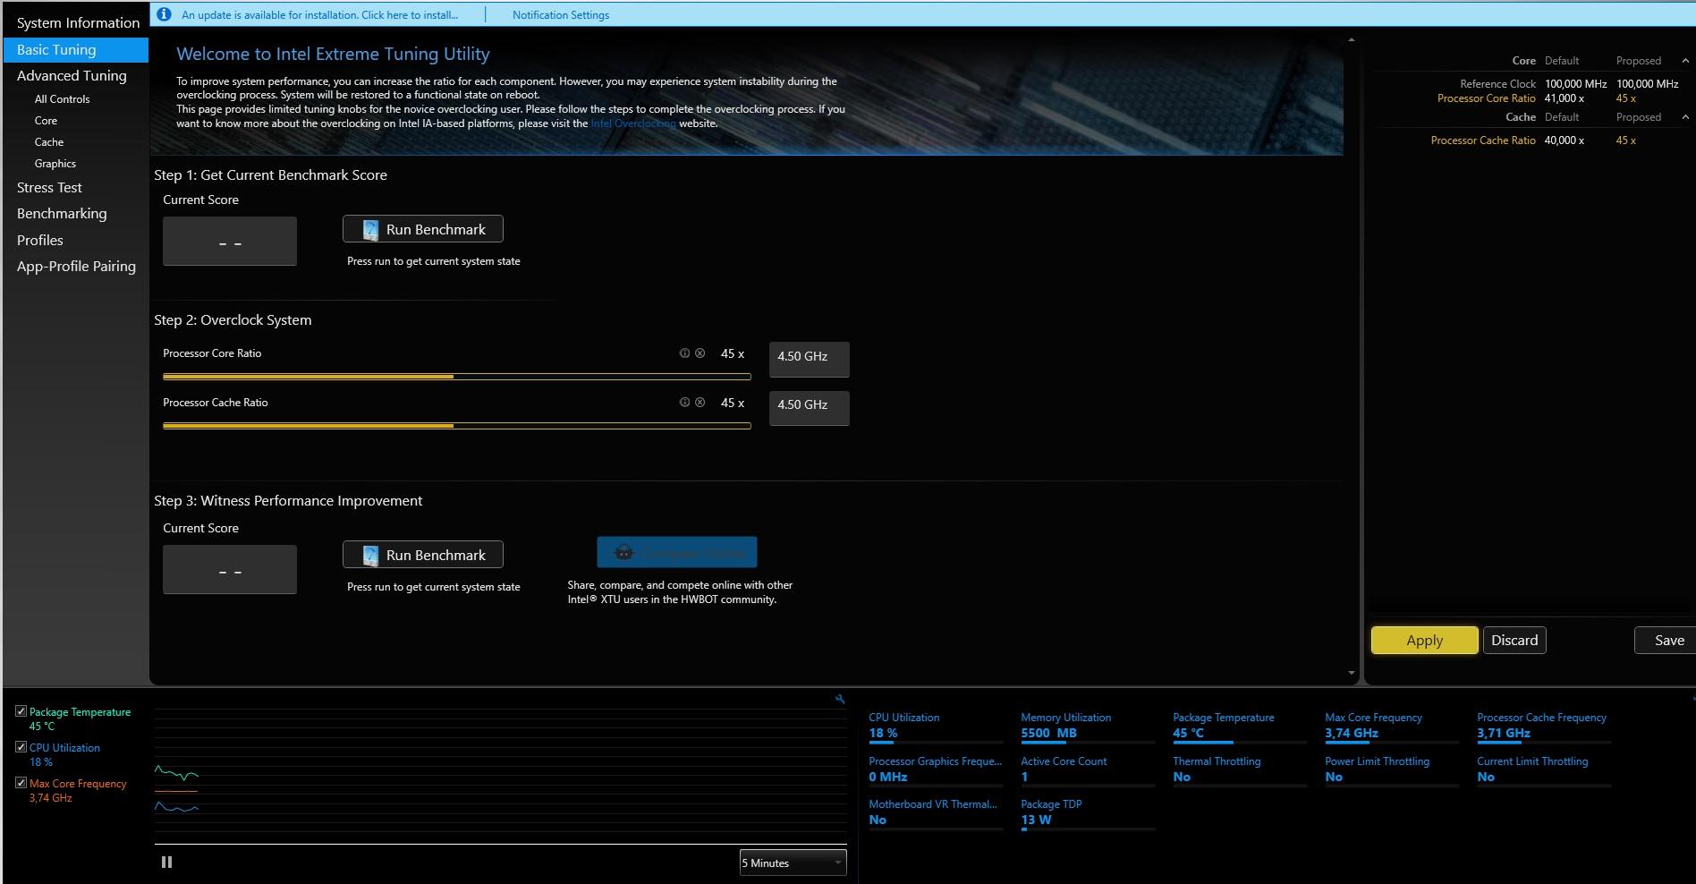Screen dimensions: 1696x884
Task: Click Reference Clock proposed 100,000 MHz value
Action: [x=1647, y=84]
